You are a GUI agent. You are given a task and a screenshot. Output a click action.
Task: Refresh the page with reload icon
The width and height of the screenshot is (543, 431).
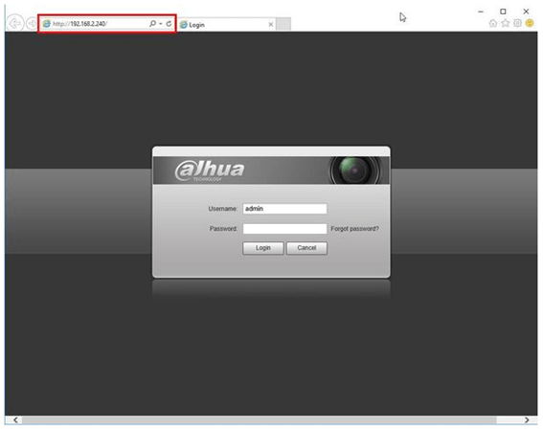coord(169,24)
